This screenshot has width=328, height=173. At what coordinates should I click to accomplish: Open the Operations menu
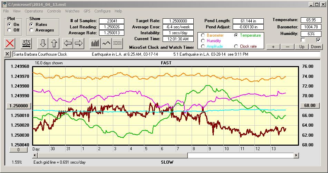point(34,11)
